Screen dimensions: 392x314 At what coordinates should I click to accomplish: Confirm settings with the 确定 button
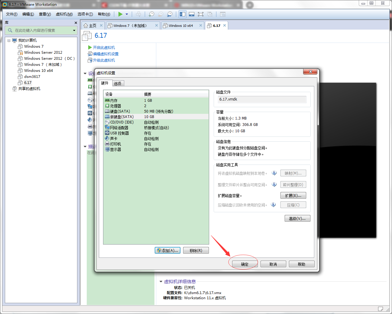click(245, 264)
